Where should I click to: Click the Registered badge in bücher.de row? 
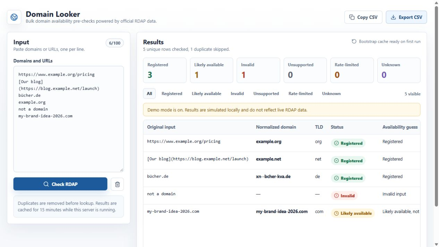348,178
